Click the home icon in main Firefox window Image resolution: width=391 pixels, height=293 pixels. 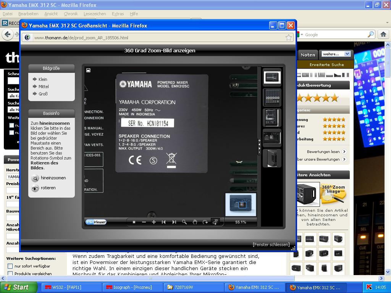(x=383, y=34)
